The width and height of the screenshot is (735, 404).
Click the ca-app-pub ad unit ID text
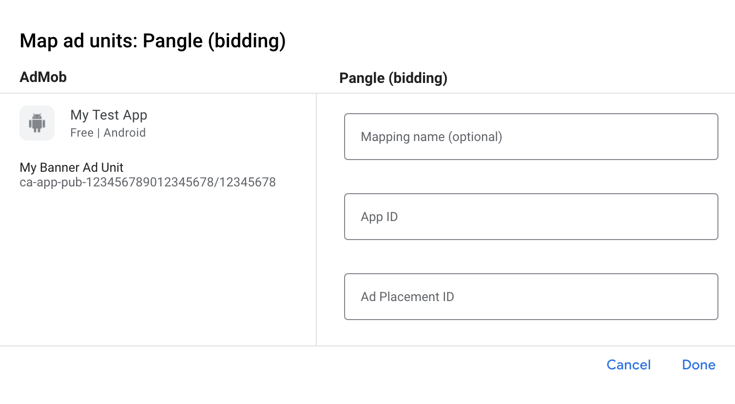(147, 182)
